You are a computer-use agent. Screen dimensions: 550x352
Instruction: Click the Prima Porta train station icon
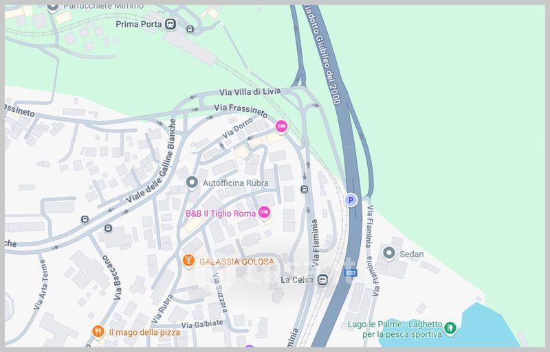[170, 24]
